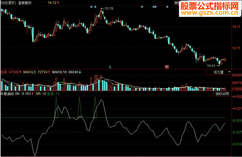
Task: Click the rightmost diamond marker above the chart
Action: [x=167, y=7]
